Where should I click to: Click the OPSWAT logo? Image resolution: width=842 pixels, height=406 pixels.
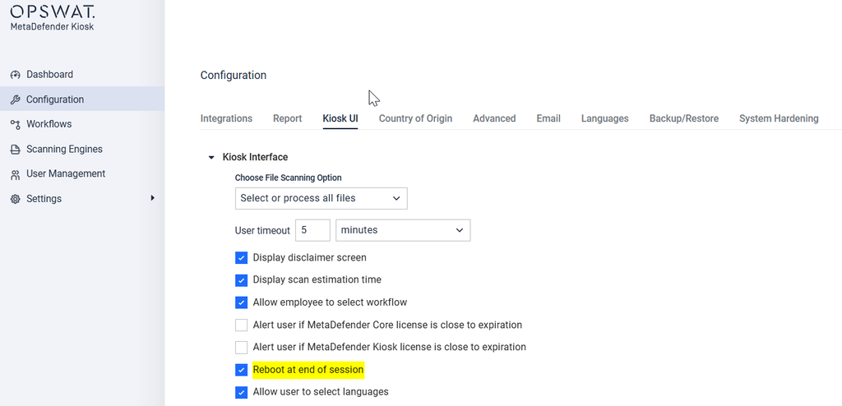click(x=53, y=12)
